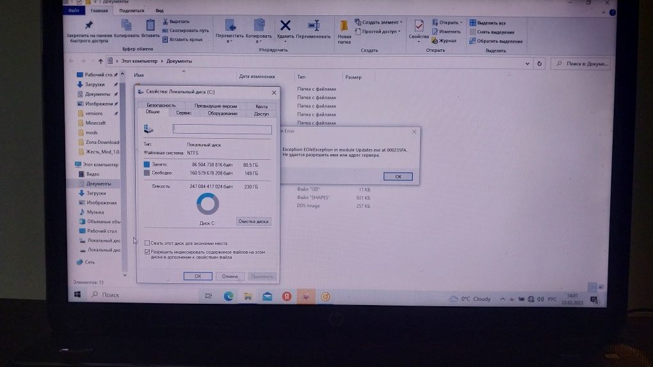Click OK in the Error dialog
The height and width of the screenshot is (367, 653).
click(x=398, y=176)
